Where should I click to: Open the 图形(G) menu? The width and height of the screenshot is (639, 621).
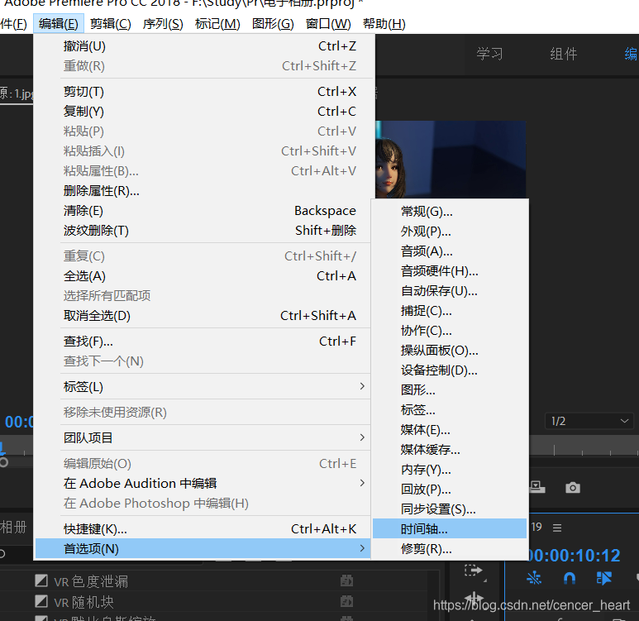click(273, 24)
